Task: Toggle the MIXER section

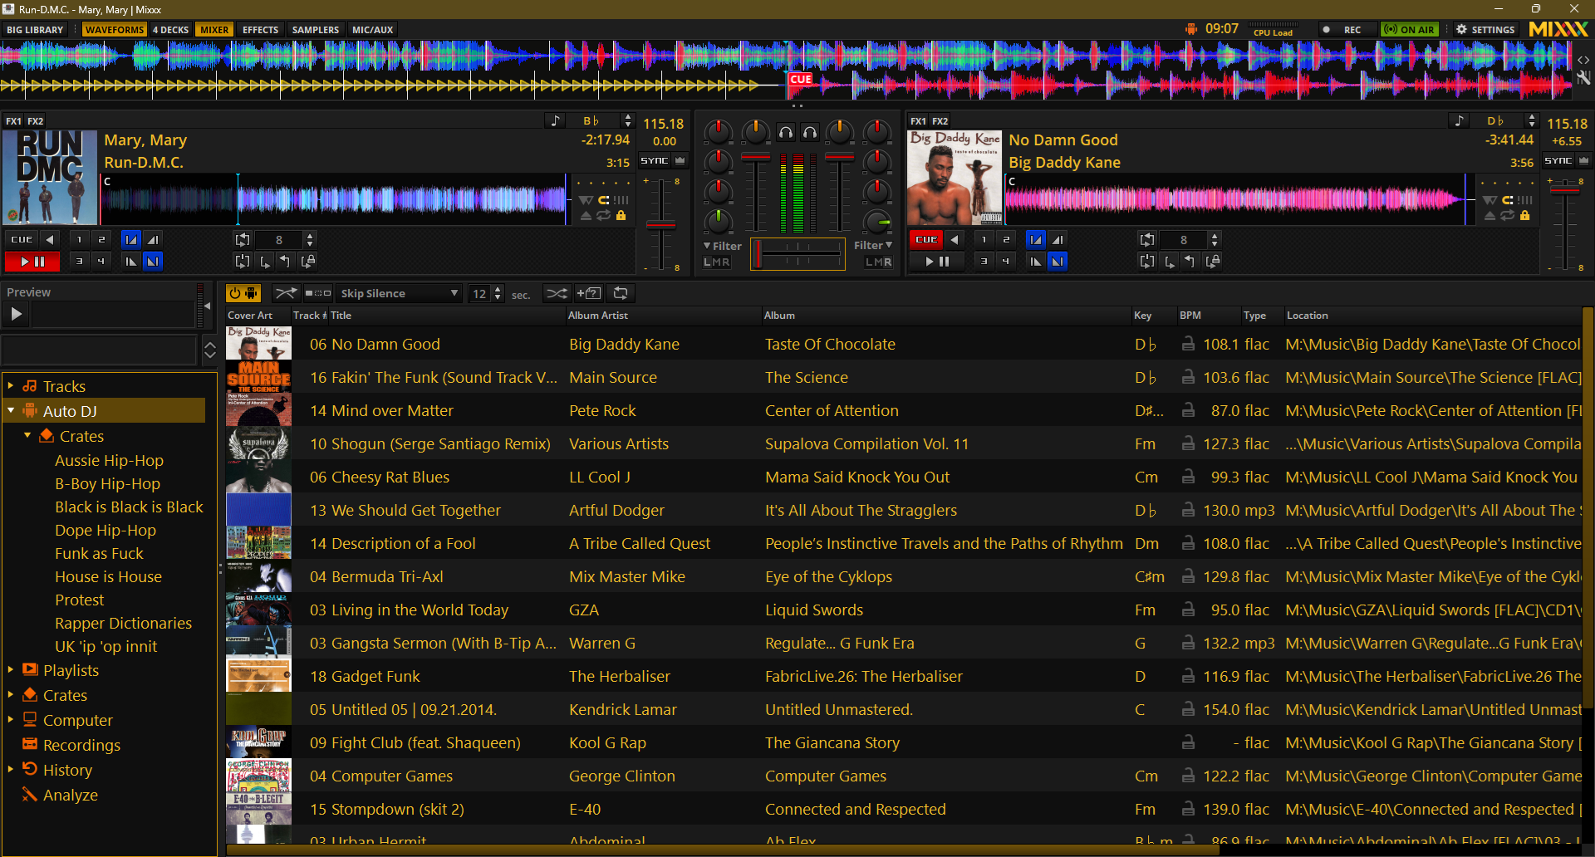Action: pyautogui.click(x=214, y=30)
